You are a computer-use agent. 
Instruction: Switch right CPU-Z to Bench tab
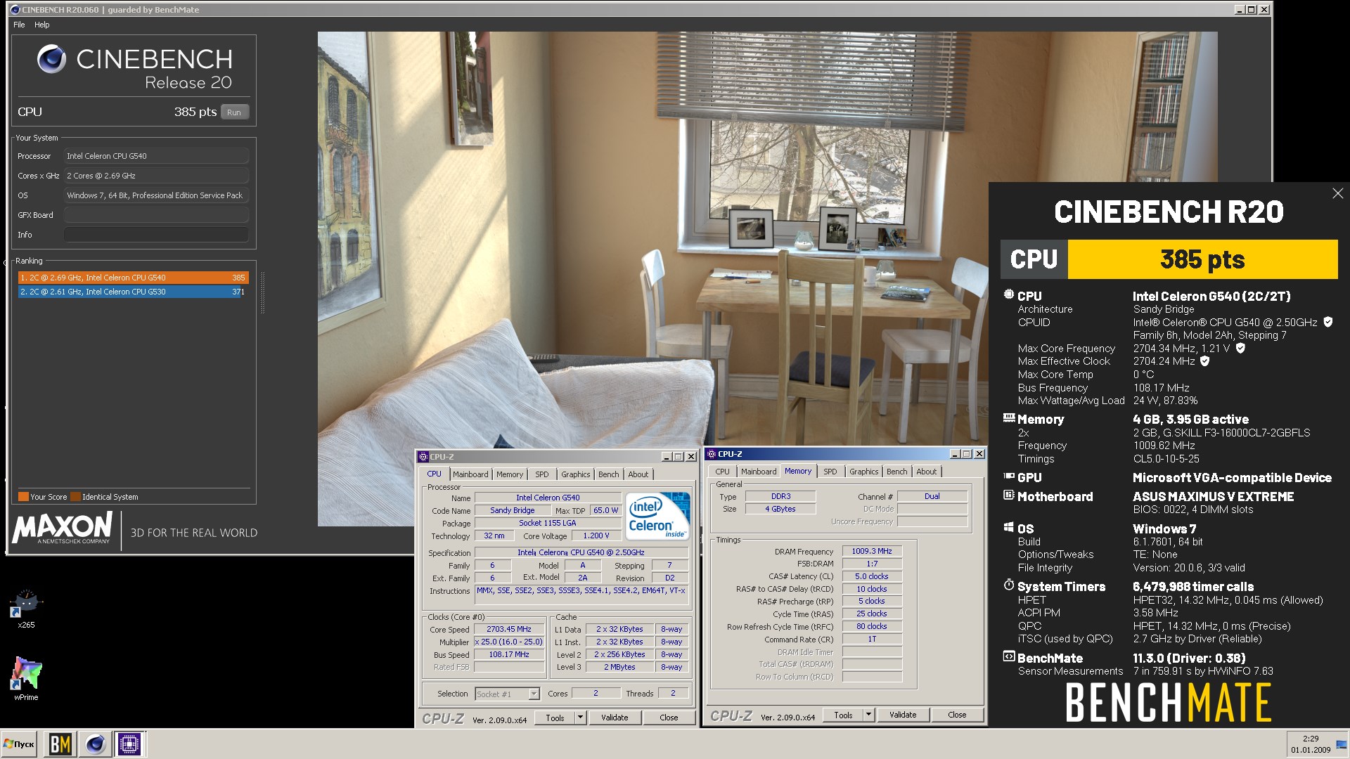pyautogui.click(x=896, y=472)
